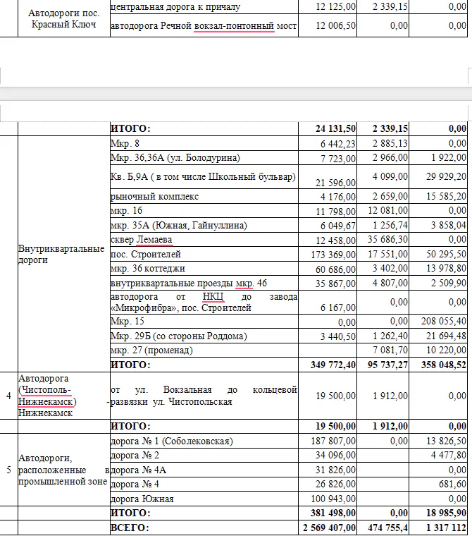Select the value 7 723,00
The height and width of the screenshot is (536, 472).
(x=337, y=159)
